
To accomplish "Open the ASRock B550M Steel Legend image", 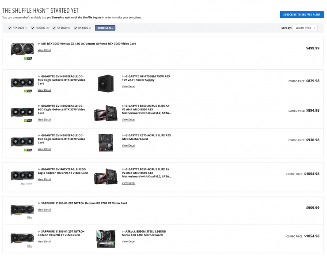I will (106, 239).
